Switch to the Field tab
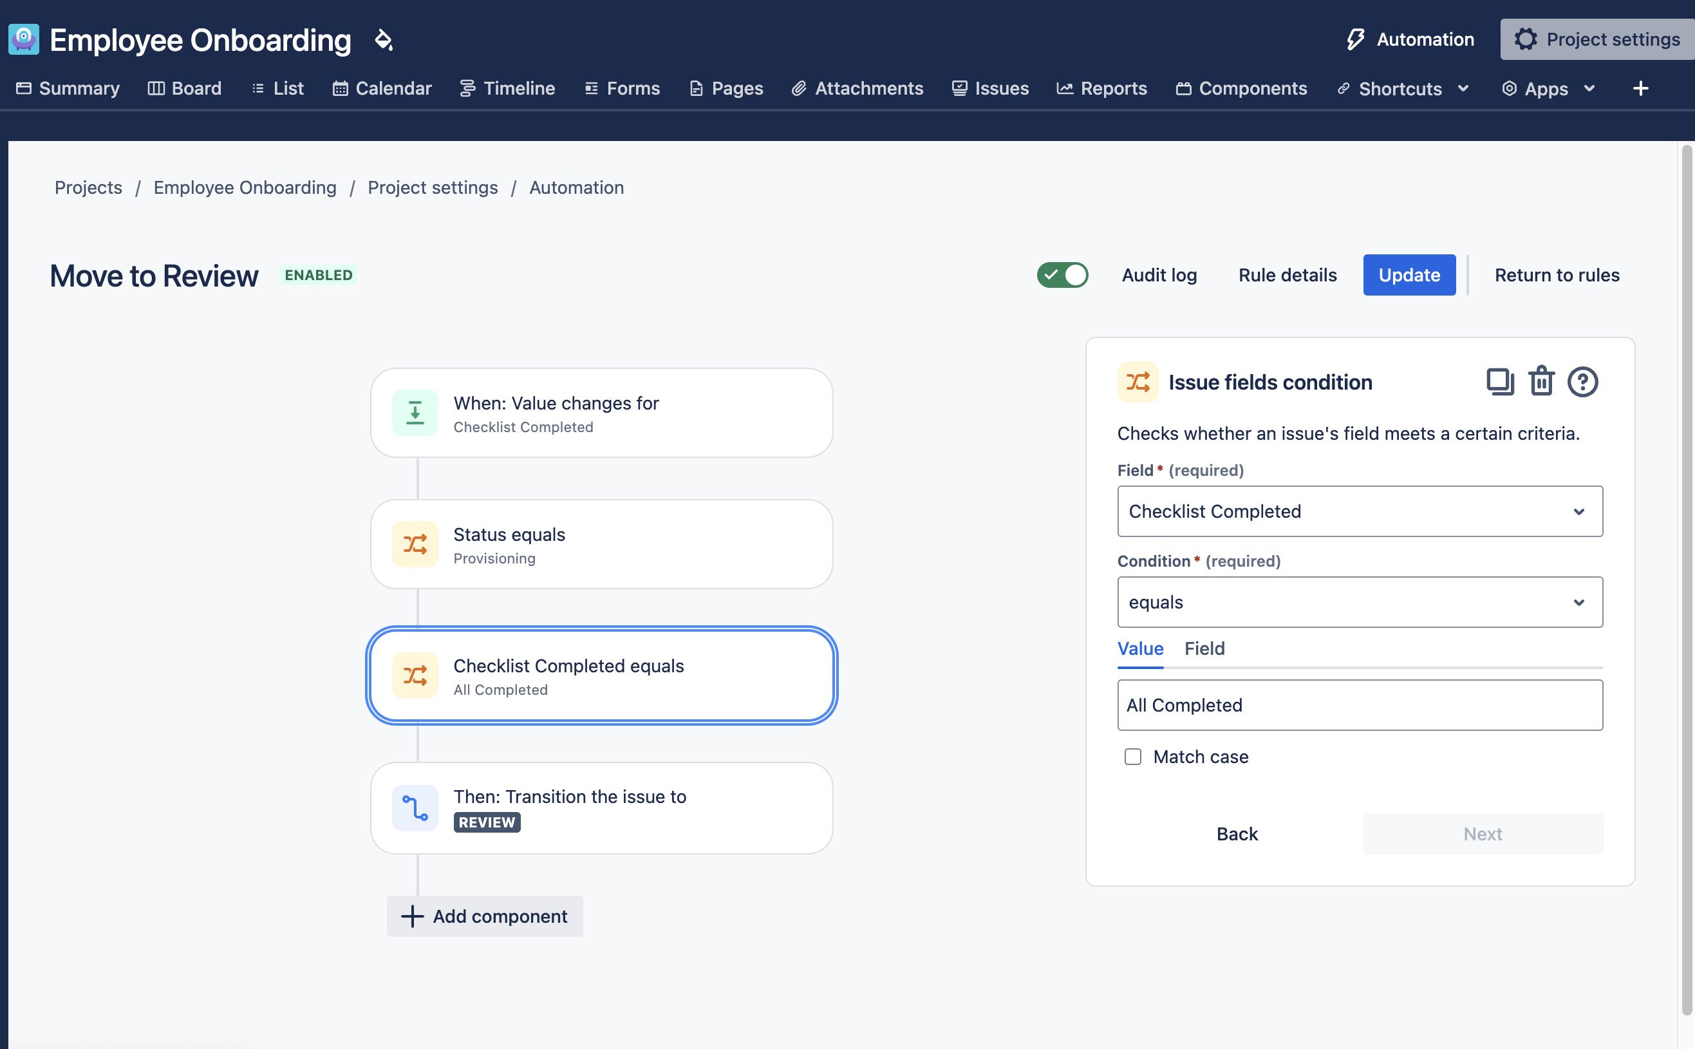 point(1204,648)
